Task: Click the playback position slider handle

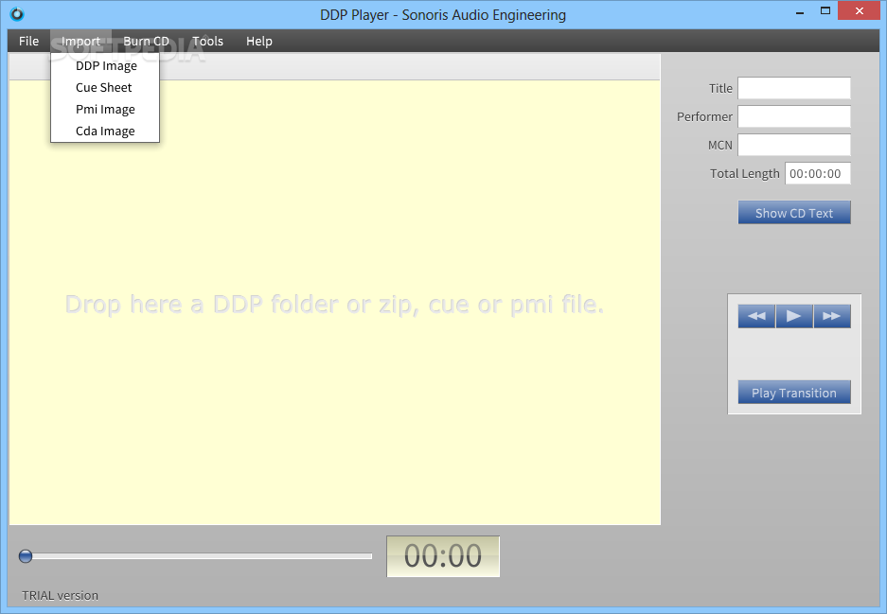Action: pos(26,556)
